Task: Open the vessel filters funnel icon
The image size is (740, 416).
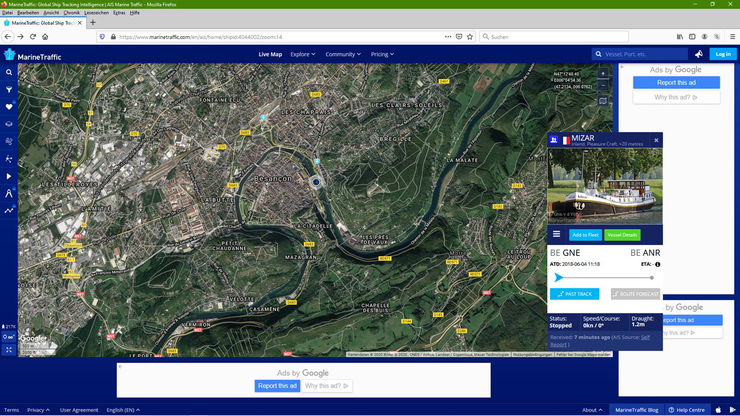Action: (9, 90)
